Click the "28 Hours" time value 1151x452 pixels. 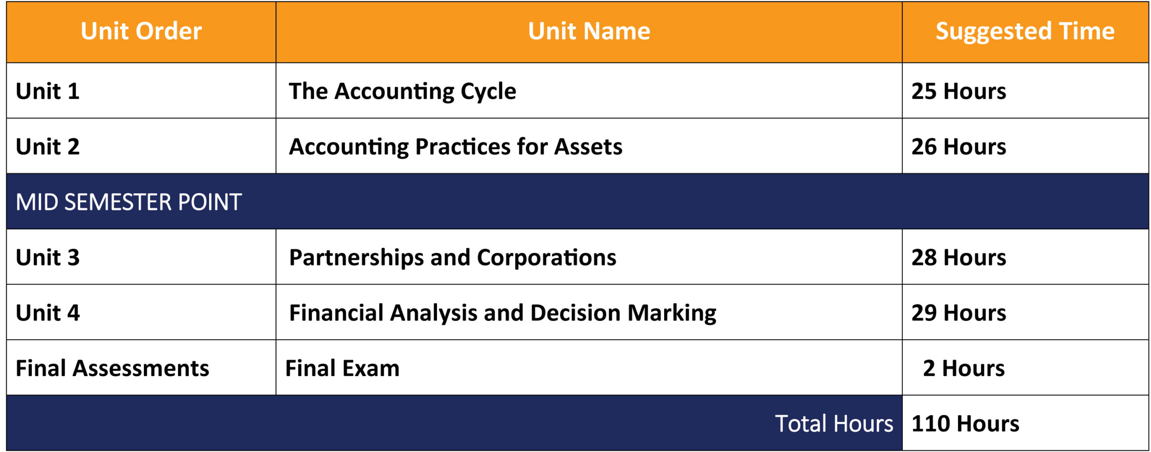(959, 257)
